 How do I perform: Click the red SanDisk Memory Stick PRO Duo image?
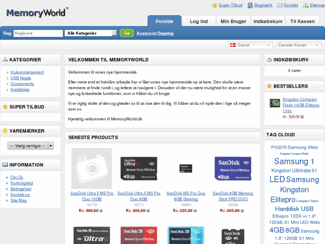coord(139,235)
